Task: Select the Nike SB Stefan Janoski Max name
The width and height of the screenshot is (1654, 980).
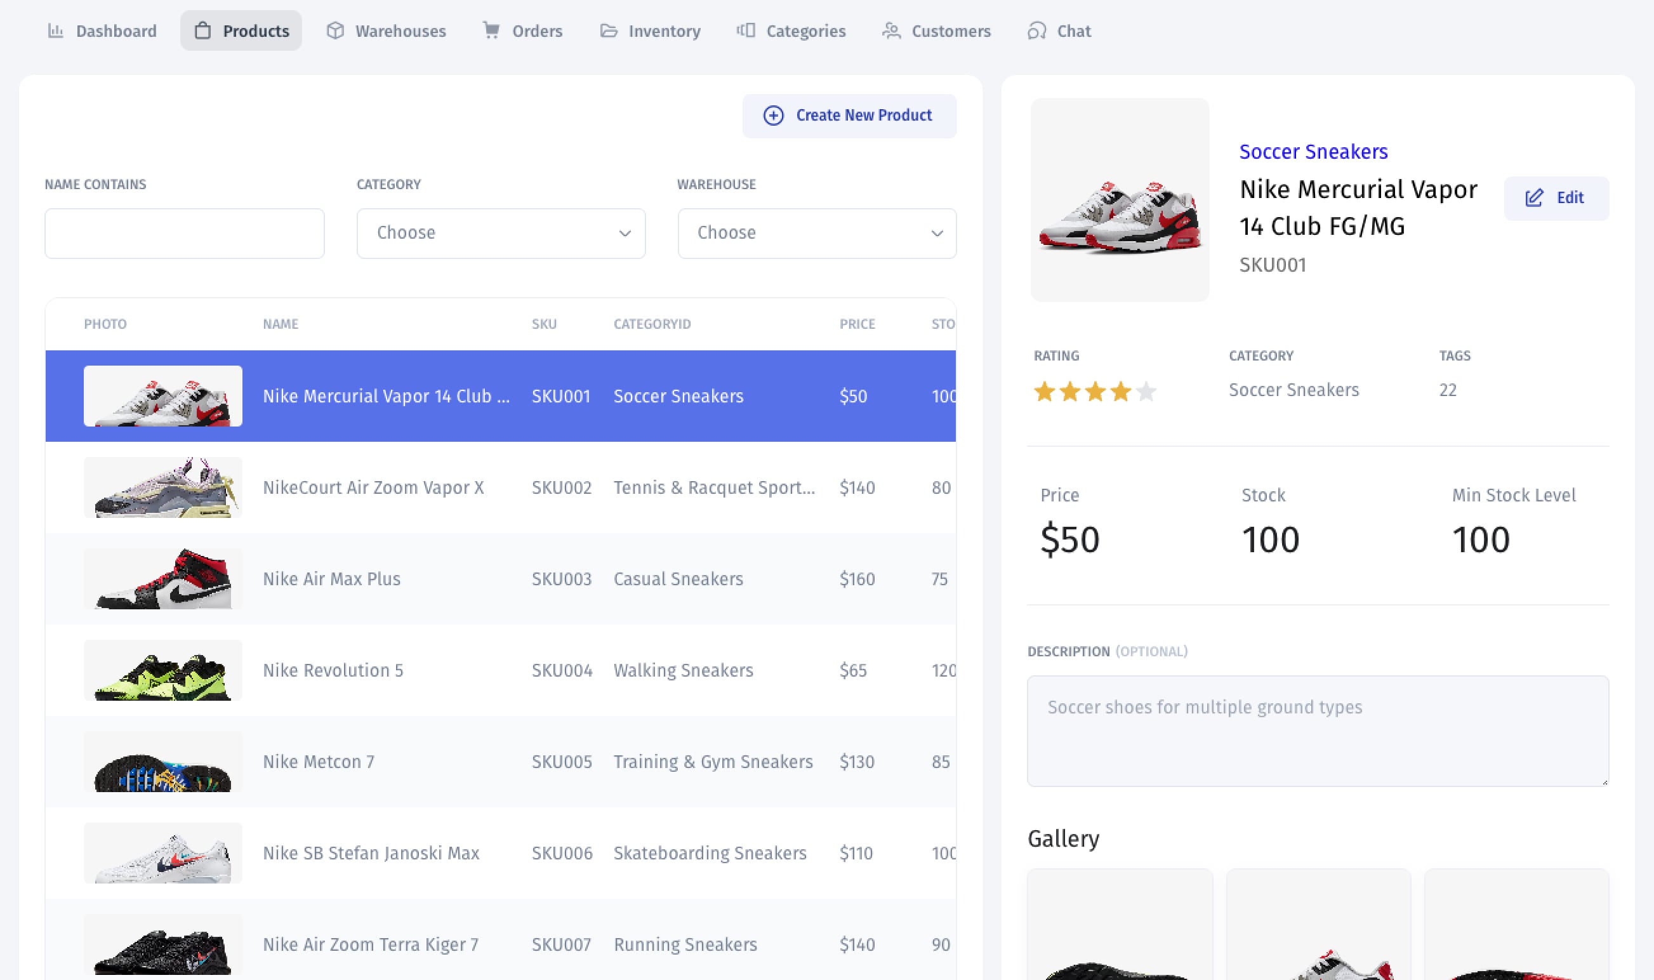Action: tap(371, 853)
